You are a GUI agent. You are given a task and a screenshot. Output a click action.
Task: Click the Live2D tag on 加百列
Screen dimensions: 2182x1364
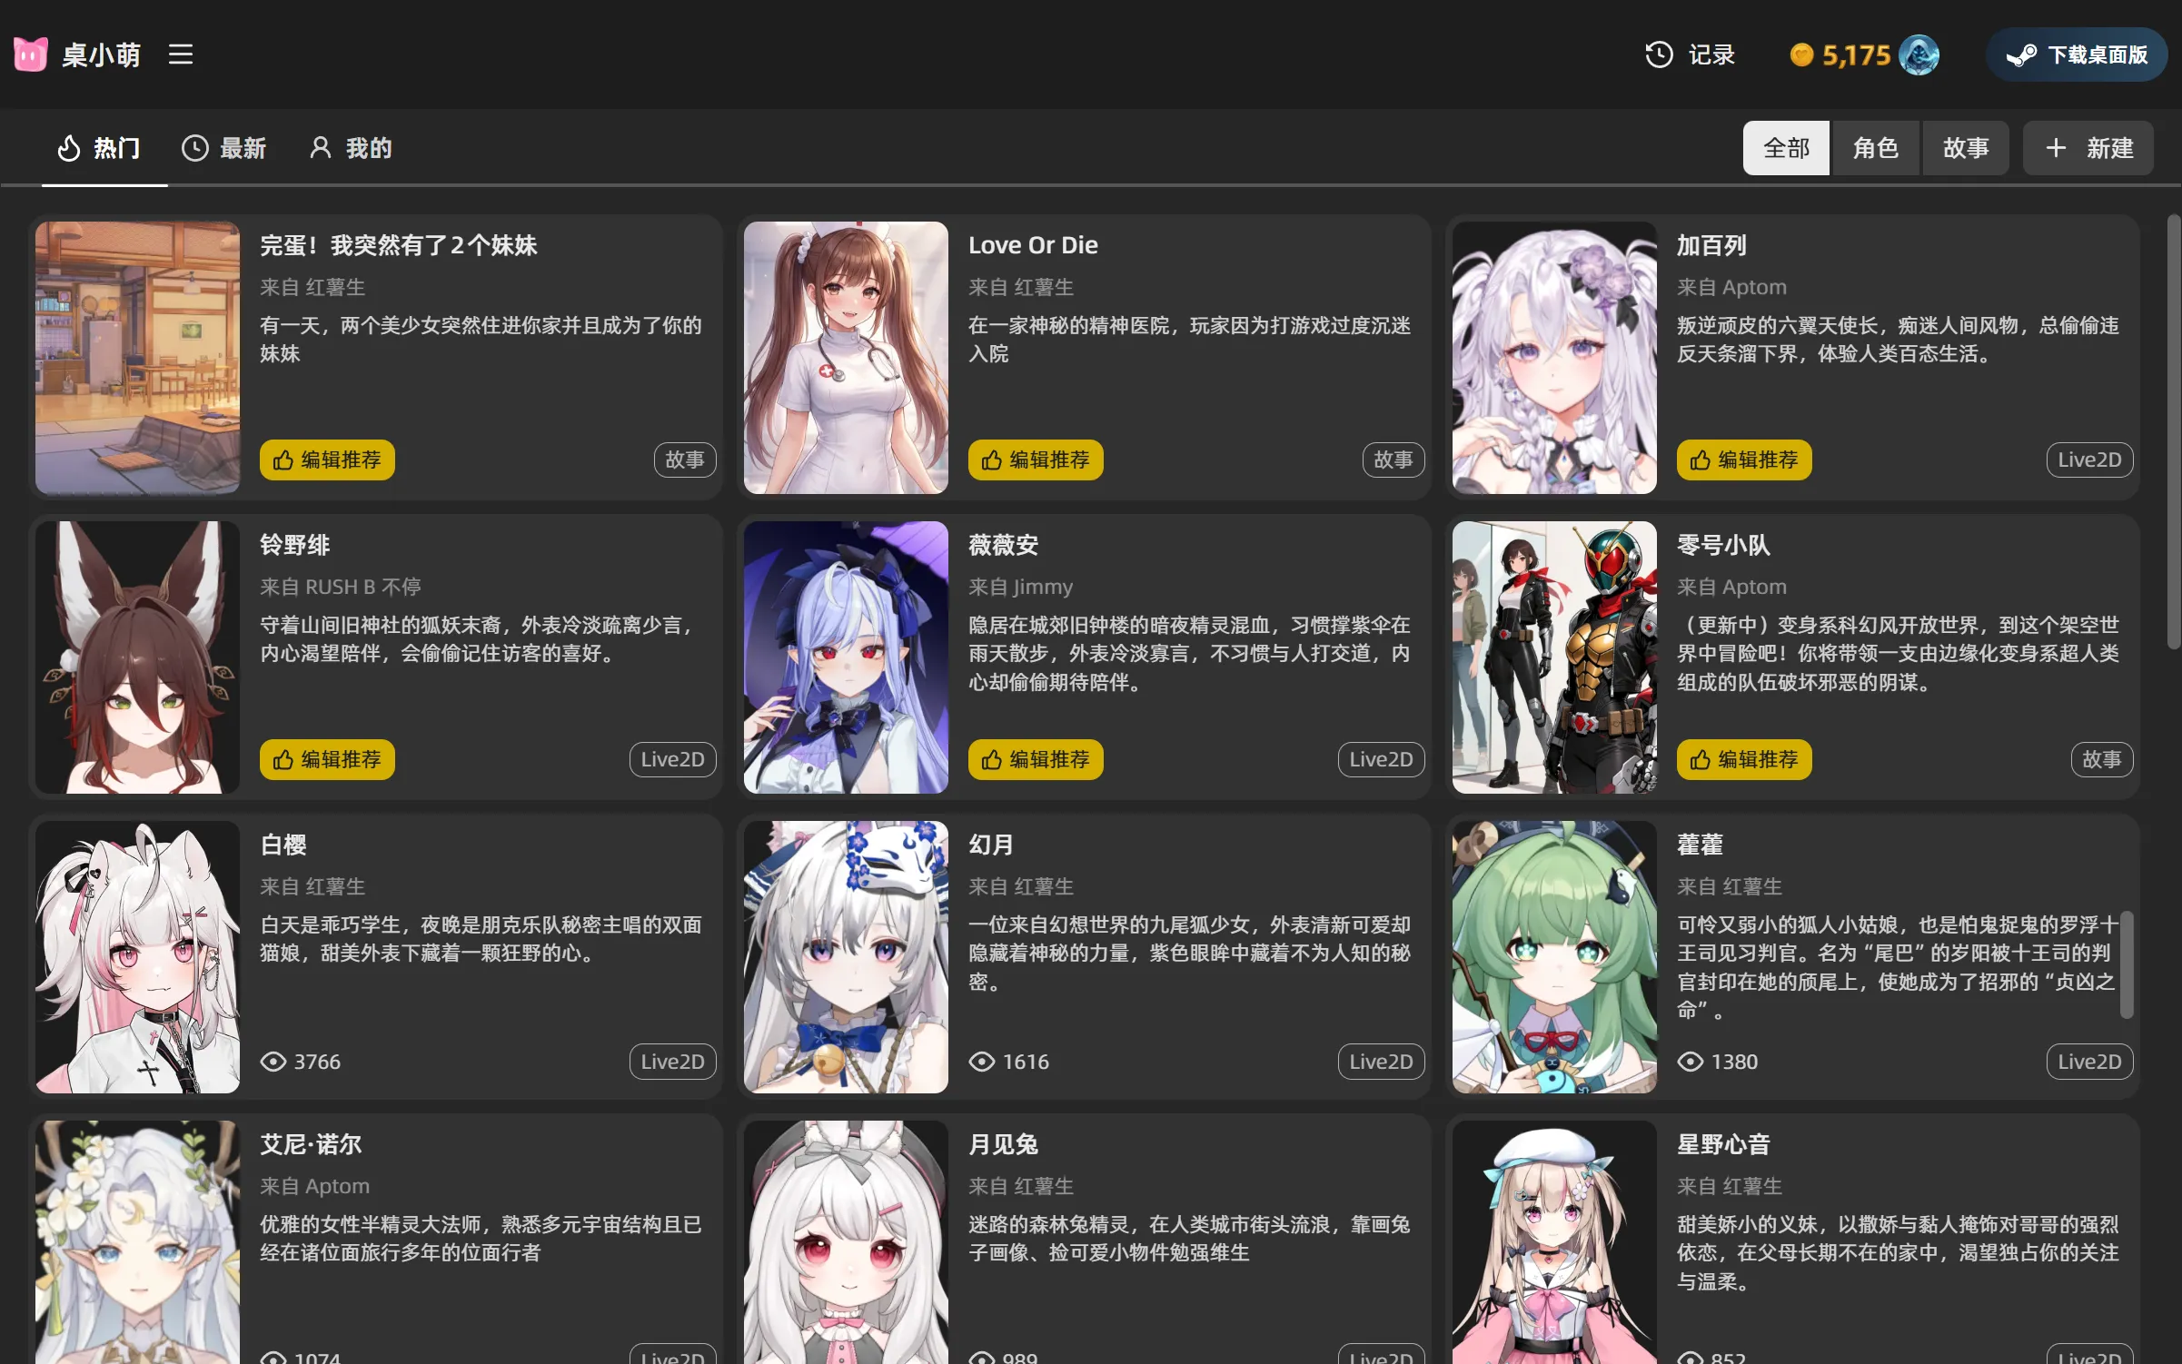pyautogui.click(x=2089, y=460)
